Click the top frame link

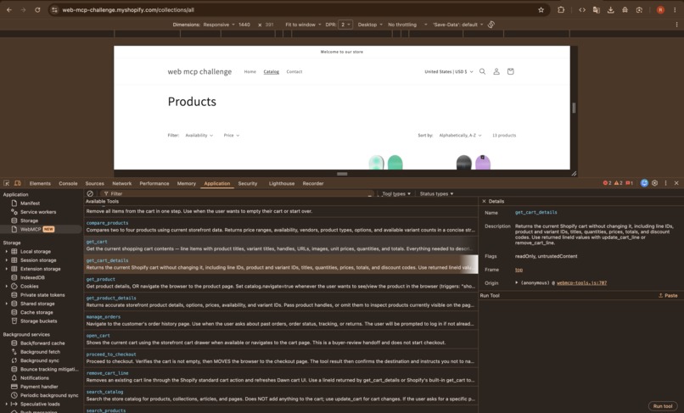tap(519, 270)
